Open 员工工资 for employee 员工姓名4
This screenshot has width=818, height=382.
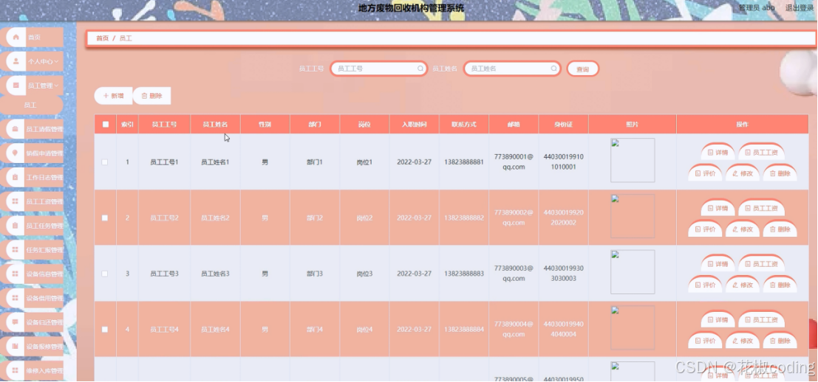[x=761, y=319]
